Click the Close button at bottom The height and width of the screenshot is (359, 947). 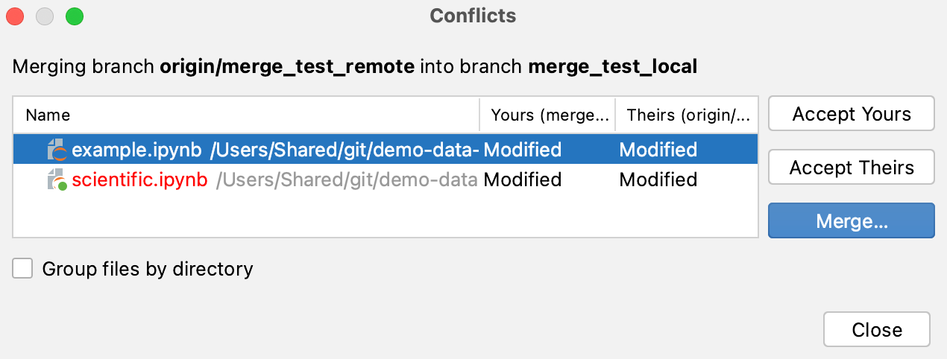point(876,330)
